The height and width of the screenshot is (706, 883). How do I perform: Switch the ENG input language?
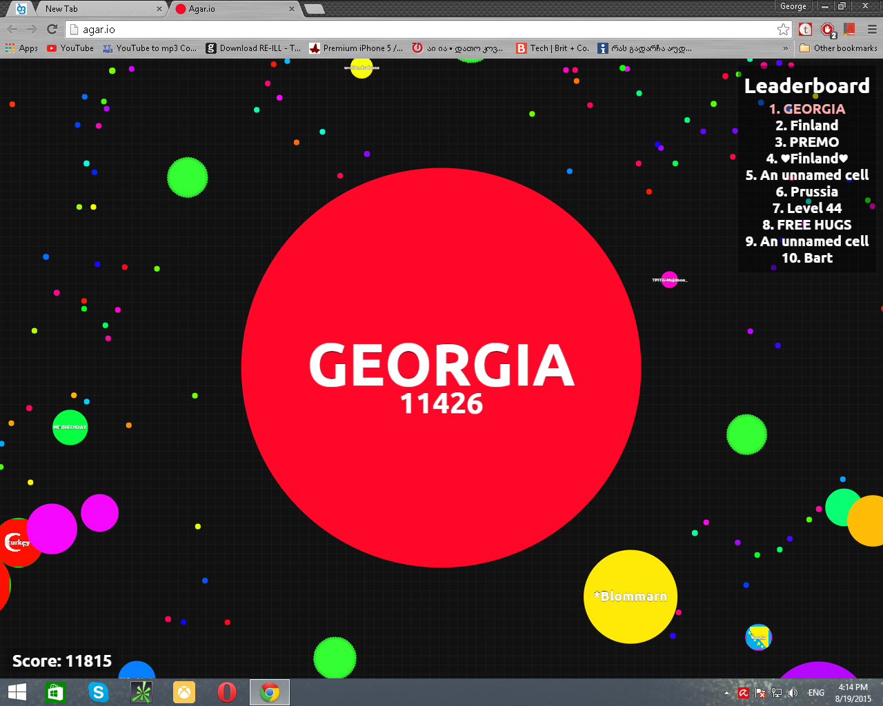click(x=816, y=693)
